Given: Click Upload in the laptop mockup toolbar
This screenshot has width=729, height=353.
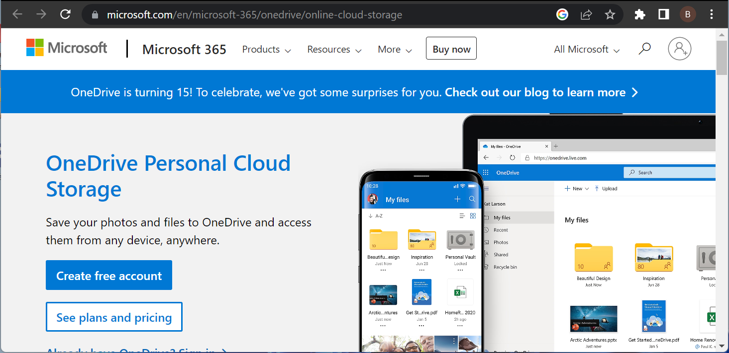Looking at the screenshot, I should 606,189.
